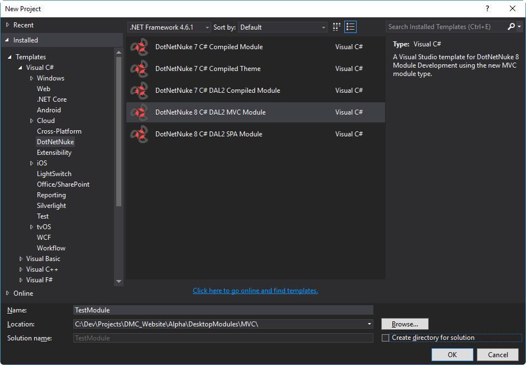Select the DotNetNuke template category
This screenshot has width=526, height=365.
pyautogui.click(x=55, y=142)
